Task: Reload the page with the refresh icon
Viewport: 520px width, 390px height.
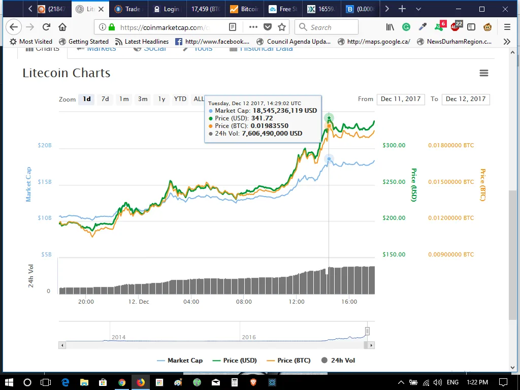Action: point(46,27)
